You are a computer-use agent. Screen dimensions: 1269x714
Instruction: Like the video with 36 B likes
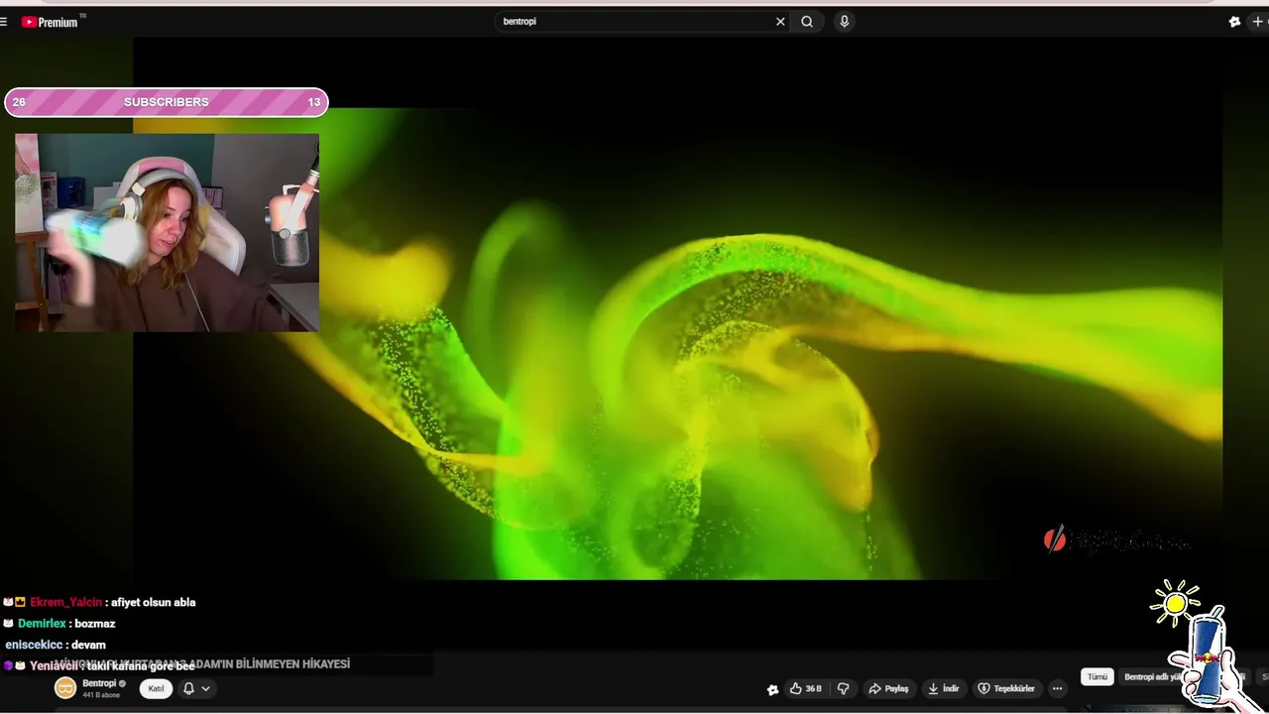[806, 688]
